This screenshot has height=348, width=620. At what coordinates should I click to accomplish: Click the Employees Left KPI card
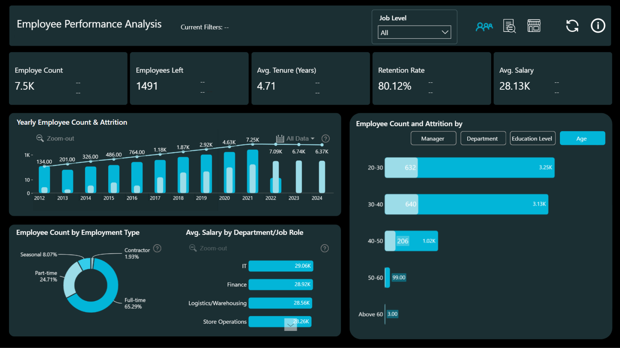(x=189, y=79)
